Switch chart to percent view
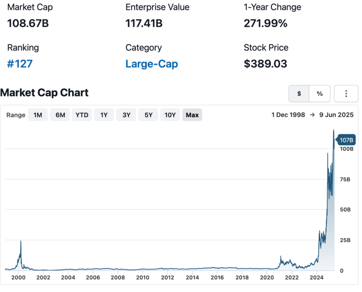The height and width of the screenshot is (292, 362). coord(319,94)
